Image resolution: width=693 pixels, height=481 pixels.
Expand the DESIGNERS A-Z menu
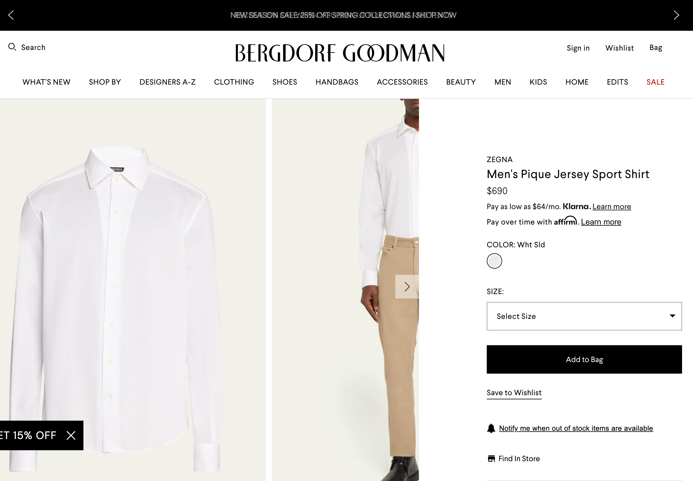coord(167,82)
